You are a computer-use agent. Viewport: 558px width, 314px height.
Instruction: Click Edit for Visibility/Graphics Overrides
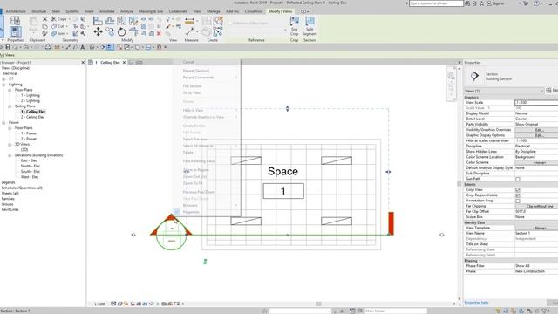tap(536, 130)
